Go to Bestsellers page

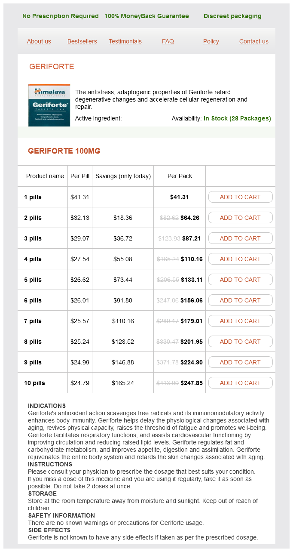pyautogui.click(x=82, y=41)
